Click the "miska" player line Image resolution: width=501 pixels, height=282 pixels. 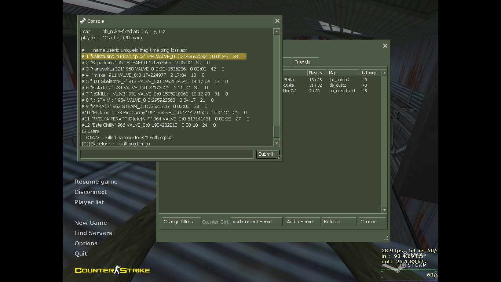click(143, 75)
